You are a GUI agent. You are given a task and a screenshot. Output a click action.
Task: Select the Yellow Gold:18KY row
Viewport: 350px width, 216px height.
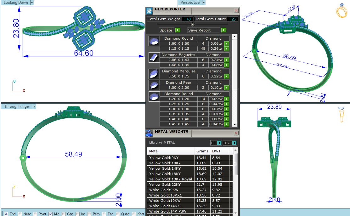point(171,174)
